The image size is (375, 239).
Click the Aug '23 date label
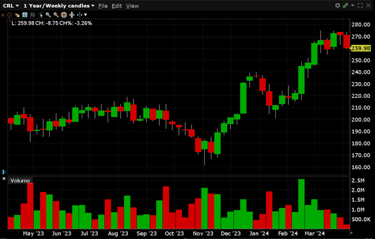(118, 234)
